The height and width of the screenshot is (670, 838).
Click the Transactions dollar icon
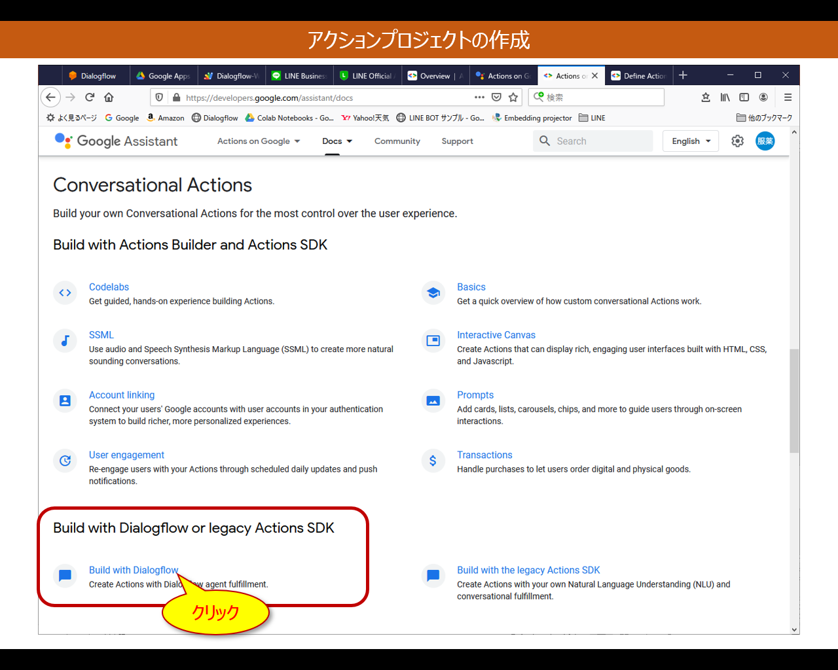point(433,461)
